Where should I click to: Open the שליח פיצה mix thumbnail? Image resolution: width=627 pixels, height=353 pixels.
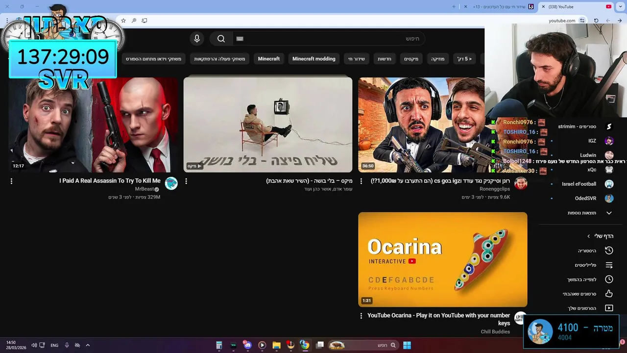pyautogui.click(x=268, y=125)
